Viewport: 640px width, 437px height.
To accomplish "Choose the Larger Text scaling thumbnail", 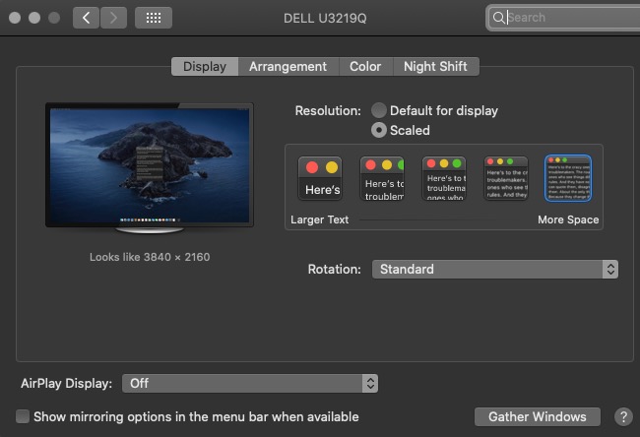I will [x=320, y=178].
